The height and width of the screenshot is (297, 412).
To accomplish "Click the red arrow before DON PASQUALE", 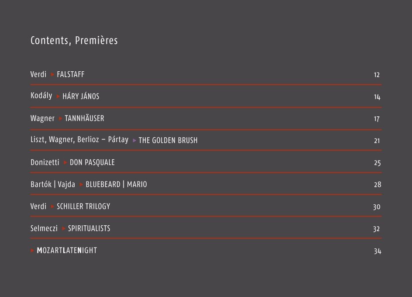I will 65,162.
